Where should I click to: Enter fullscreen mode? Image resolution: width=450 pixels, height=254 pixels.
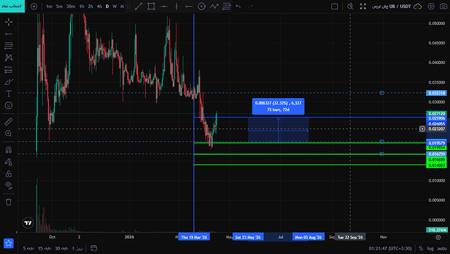[363, 7]
